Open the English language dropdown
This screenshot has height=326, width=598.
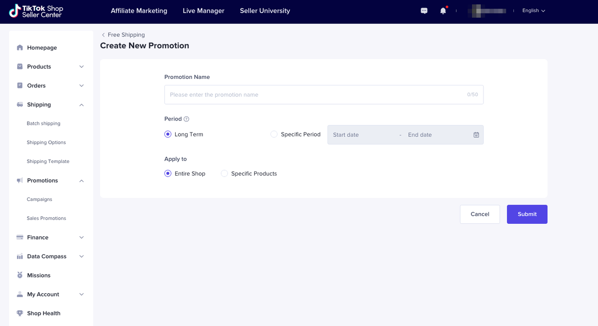click(534, 11)
